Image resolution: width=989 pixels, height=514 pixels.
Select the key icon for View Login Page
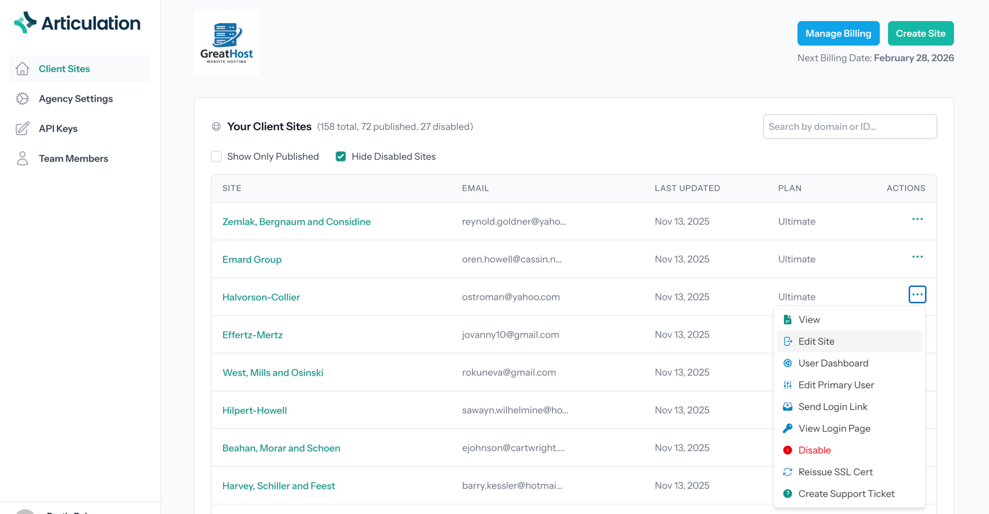[x=788, y=428]
